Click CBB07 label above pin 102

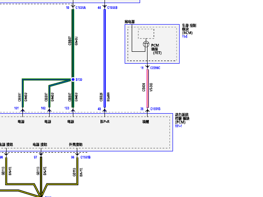tap(46, 97)
